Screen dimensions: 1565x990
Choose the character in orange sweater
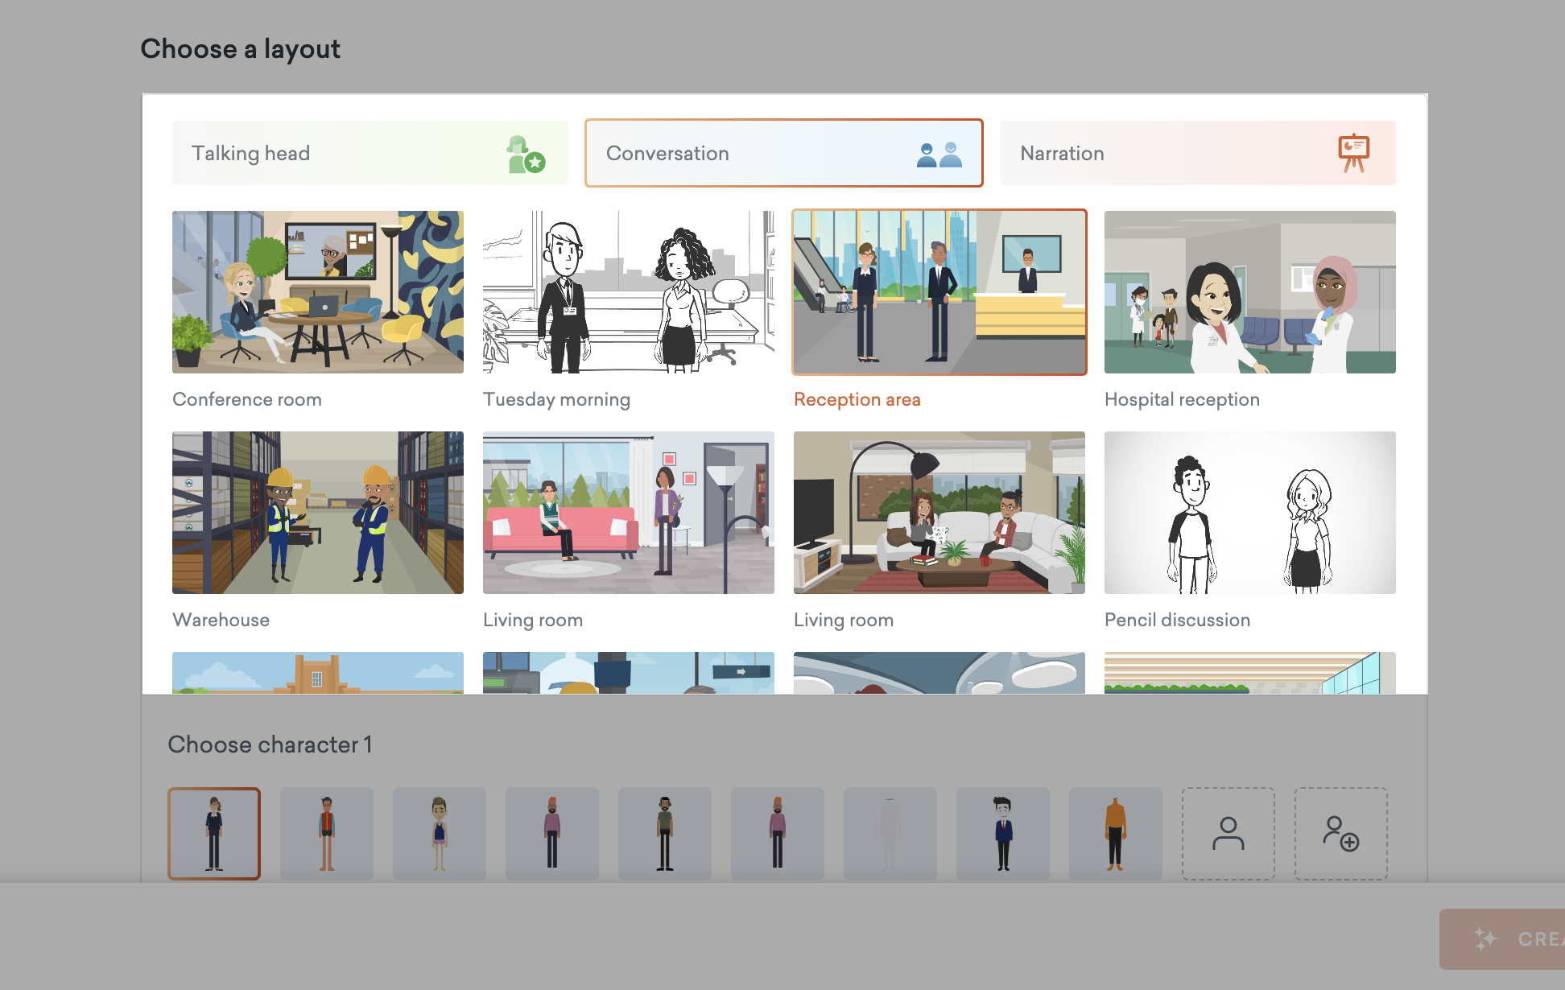tap(1115, 834)
